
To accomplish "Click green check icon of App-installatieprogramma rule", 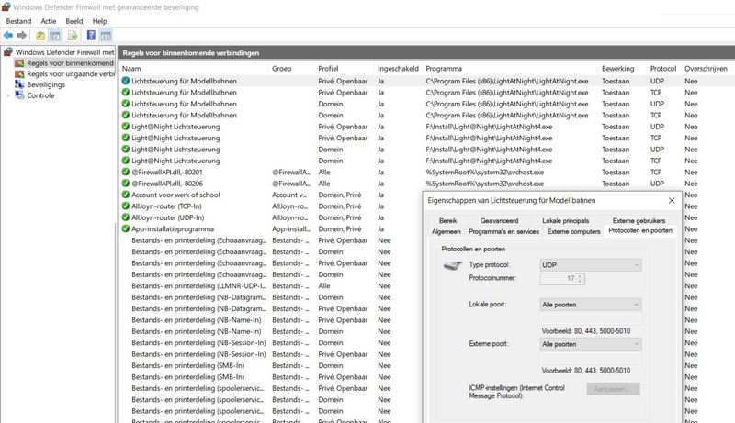I will (126, 228).
